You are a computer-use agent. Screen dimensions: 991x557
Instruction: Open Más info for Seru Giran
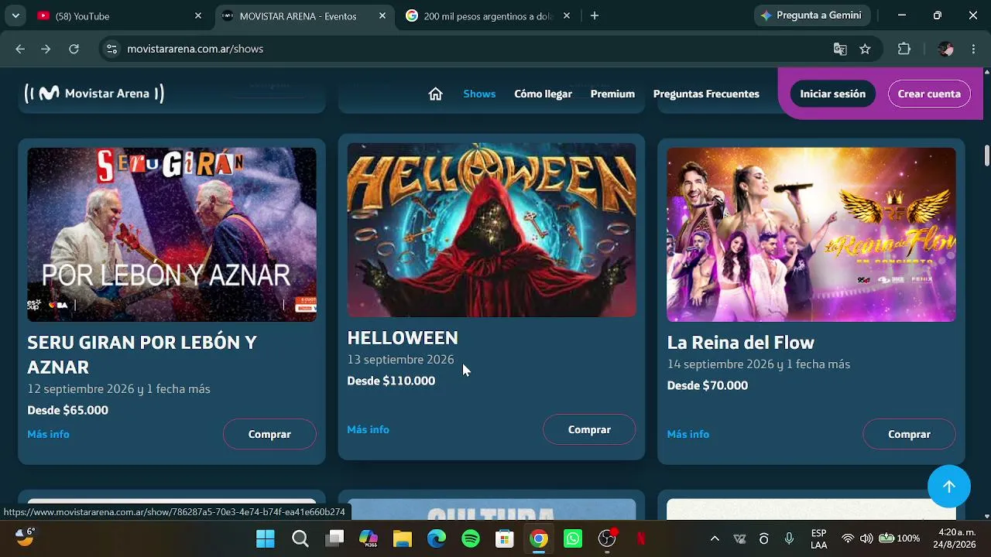point(48,434)
